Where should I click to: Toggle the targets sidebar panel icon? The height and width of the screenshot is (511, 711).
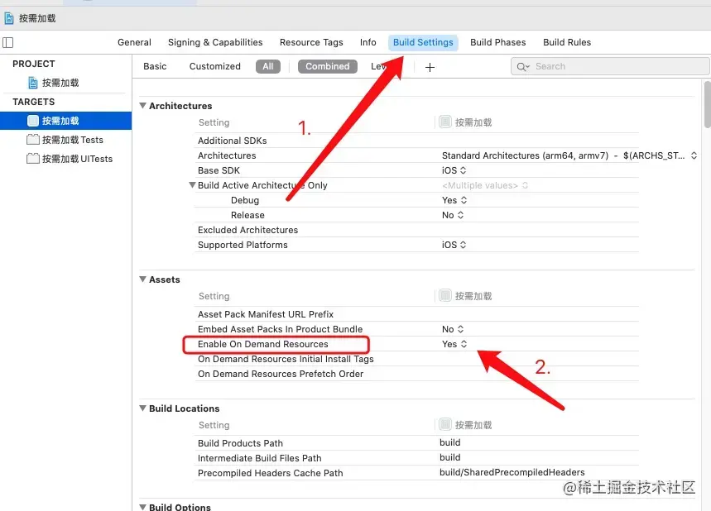8,43
